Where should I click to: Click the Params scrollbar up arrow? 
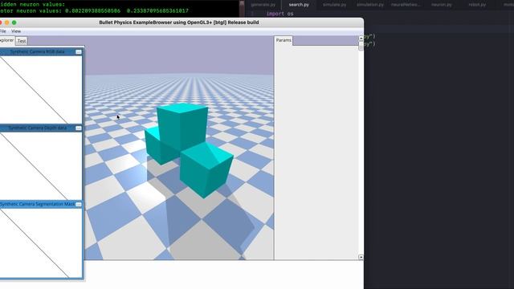pyautogui.click(x=361, y=39)
